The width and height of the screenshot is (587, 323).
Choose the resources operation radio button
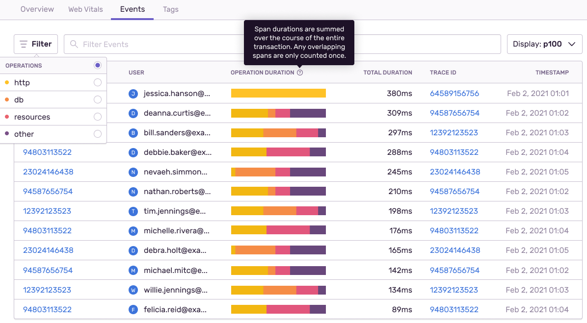pyautogui.click(x=98, y=117)
